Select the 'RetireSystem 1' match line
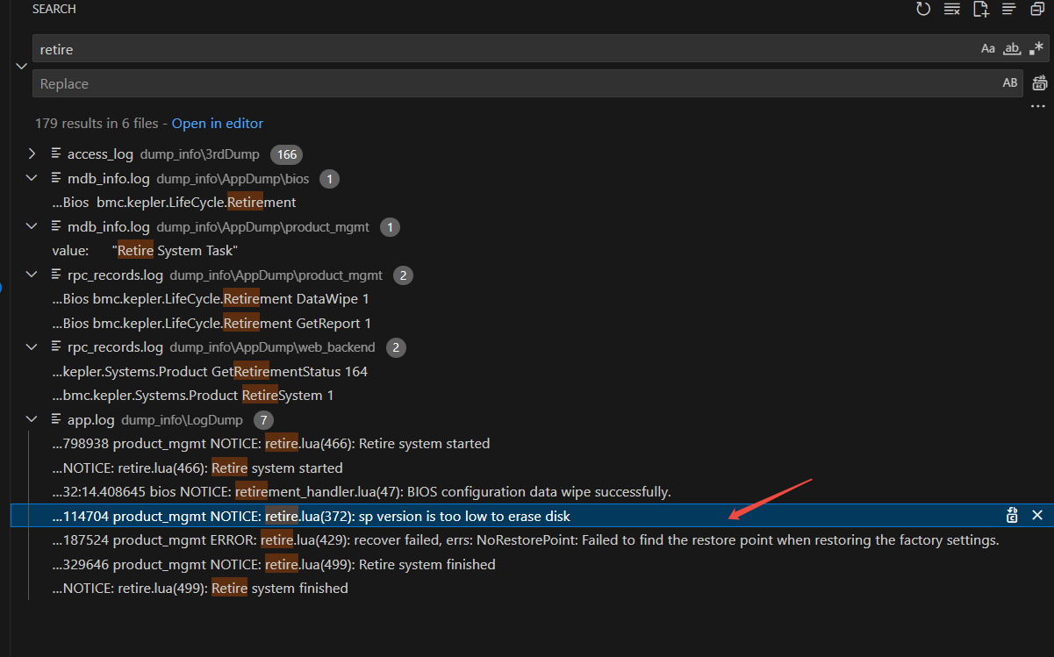The width and height of the screenshot is (1054, 657). pyautogui.click(x=193, y=396)
